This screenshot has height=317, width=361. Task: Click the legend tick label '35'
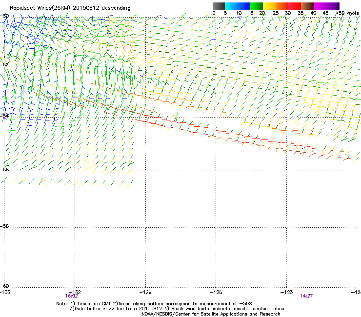(x=301, y=13)
